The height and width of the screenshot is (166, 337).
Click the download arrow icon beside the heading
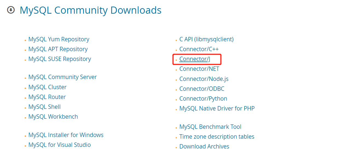(x=11, y=10)
